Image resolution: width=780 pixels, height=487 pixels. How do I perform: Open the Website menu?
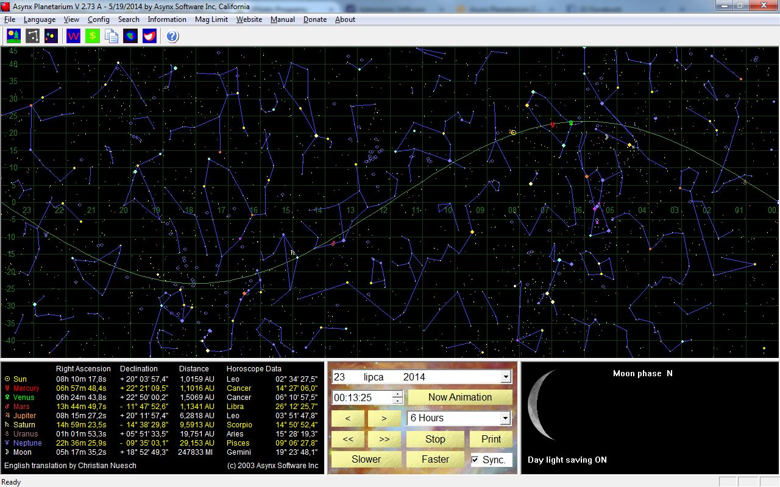tap(249, 19)
